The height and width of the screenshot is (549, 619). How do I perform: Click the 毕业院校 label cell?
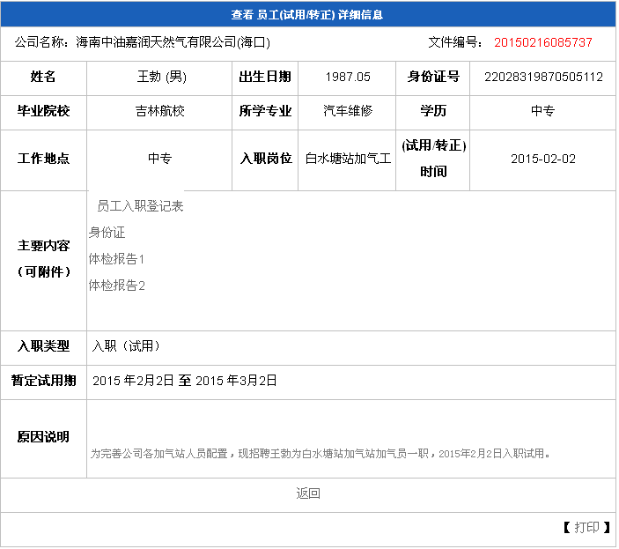(43, 111)
